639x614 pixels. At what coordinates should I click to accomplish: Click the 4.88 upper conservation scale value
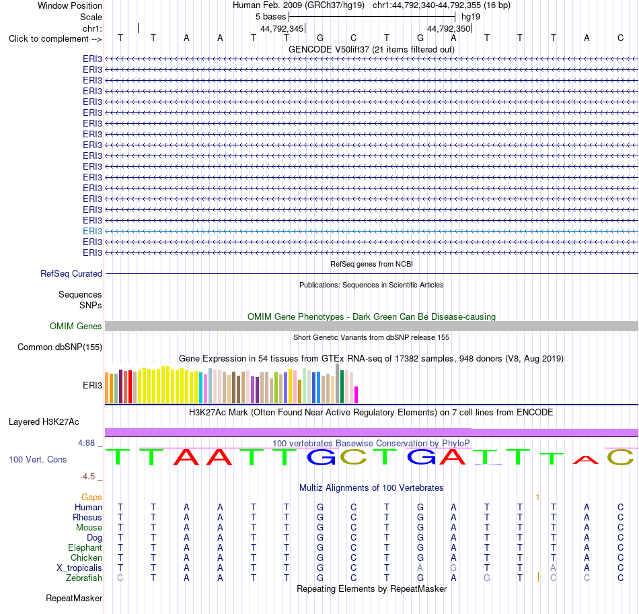click(86, 442)
